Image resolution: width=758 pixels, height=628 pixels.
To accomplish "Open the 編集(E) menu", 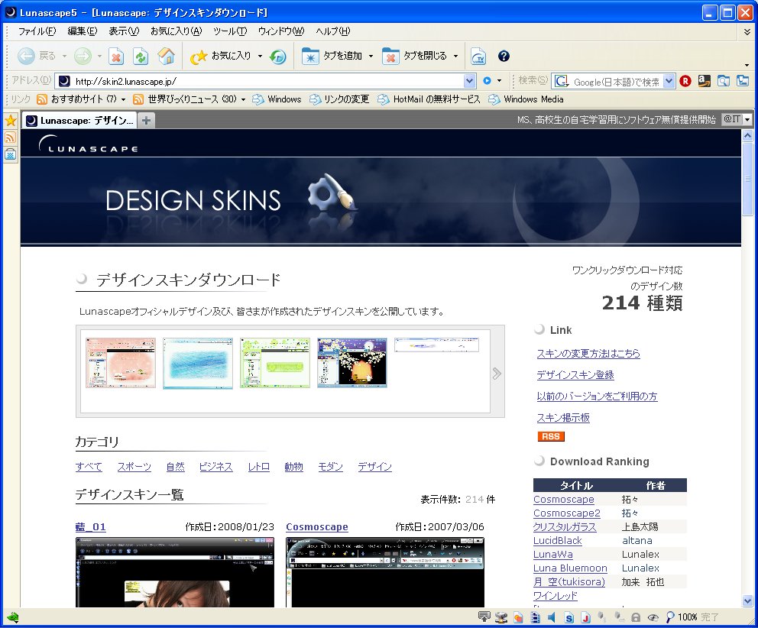I will (83, 31).
